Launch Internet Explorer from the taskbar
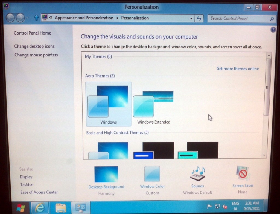Screen dimensions: 280x214 [x=40, y=208]
